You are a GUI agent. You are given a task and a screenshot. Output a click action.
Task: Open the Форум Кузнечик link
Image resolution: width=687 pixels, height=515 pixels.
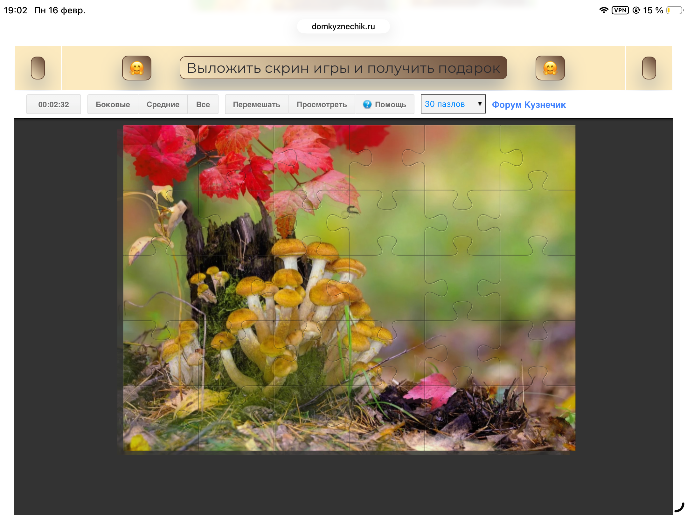(x=529, y=105)
